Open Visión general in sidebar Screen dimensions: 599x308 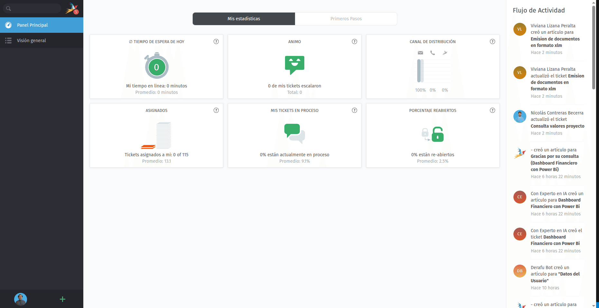point(32,41)
